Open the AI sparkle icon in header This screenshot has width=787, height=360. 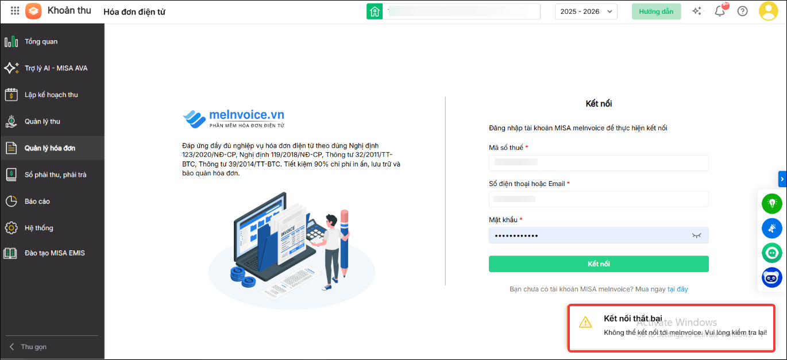click(x=697, y=11)
